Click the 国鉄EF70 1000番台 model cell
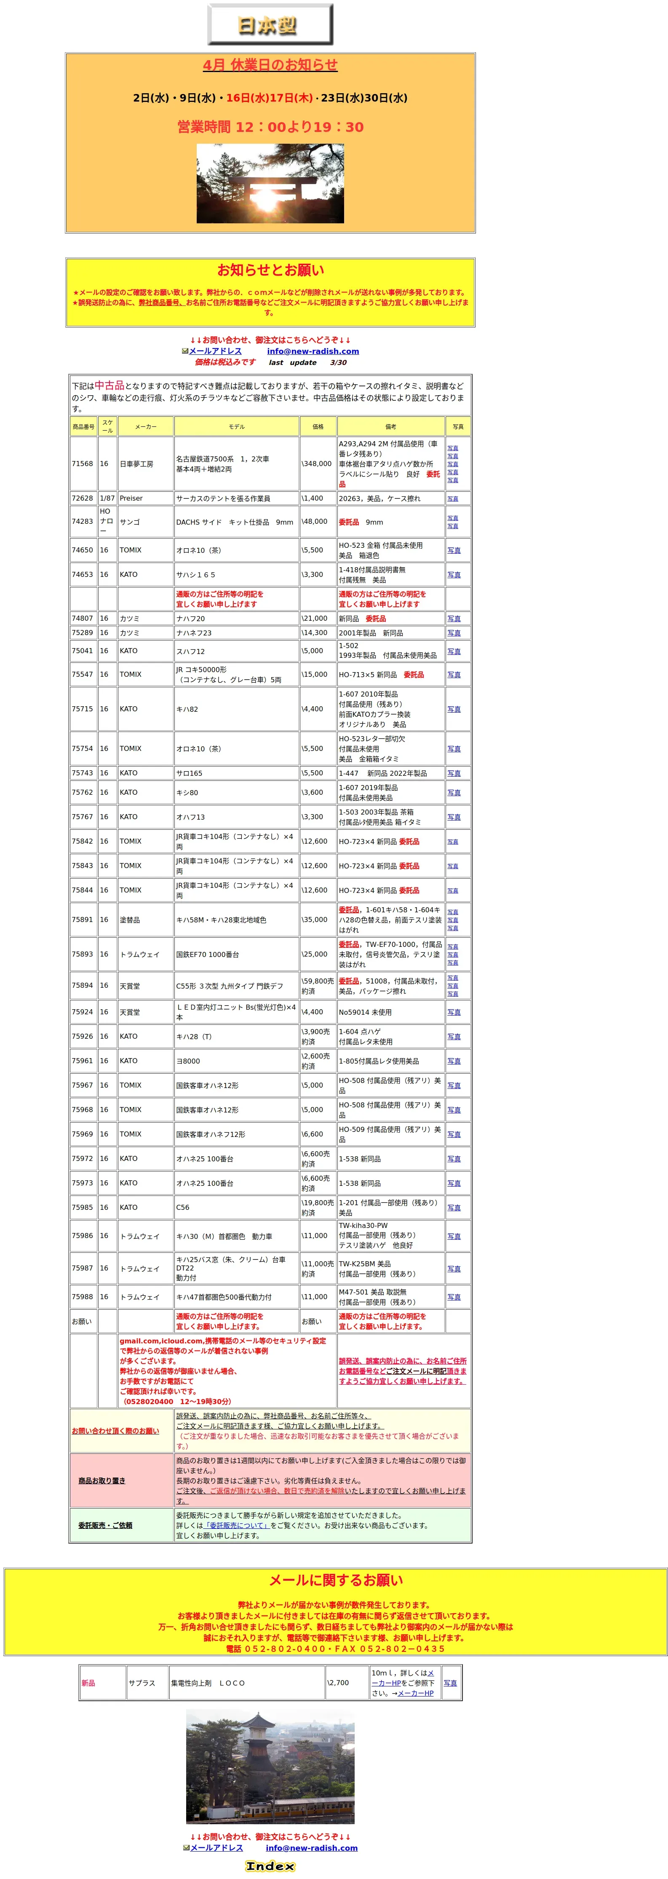The height and width of the screenshot is (1879, 668). pyautogui.click(x=237, y=954)
